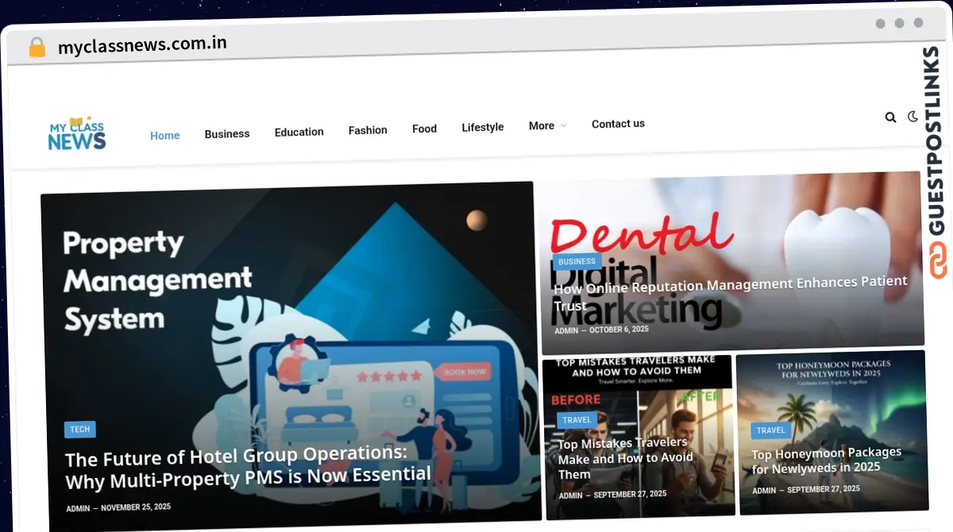The image size is (953, 532).
Task: Click the padlock icon in address bar
Action: (37, 48)
